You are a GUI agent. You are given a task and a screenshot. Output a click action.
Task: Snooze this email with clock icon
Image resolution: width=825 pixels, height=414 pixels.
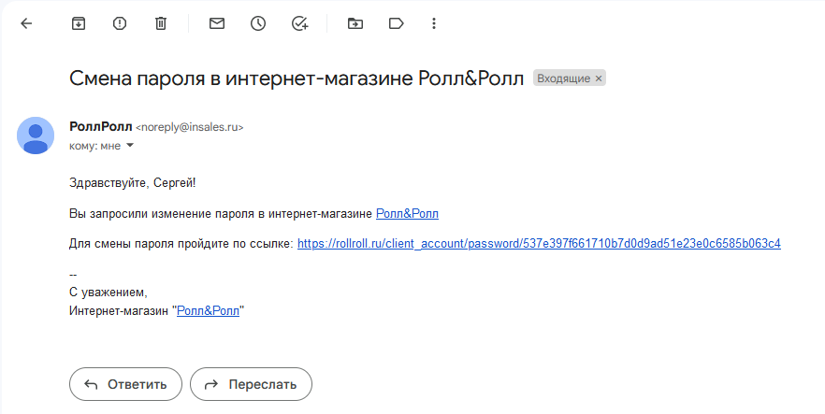pos(258,24)
